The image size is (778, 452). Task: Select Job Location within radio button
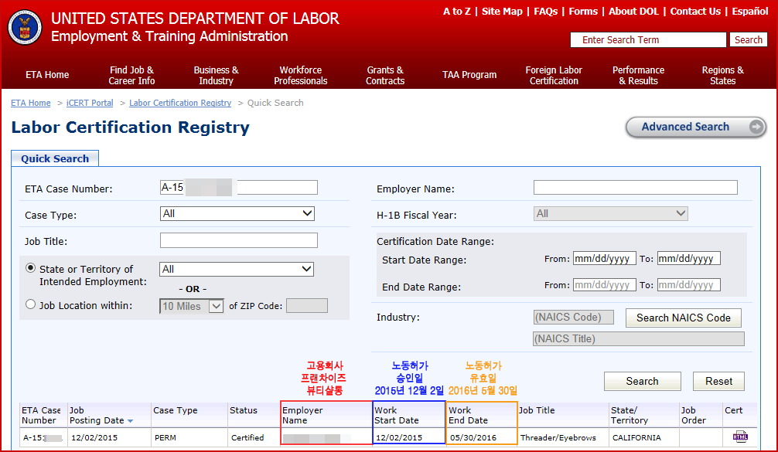[x=31, y=304]
